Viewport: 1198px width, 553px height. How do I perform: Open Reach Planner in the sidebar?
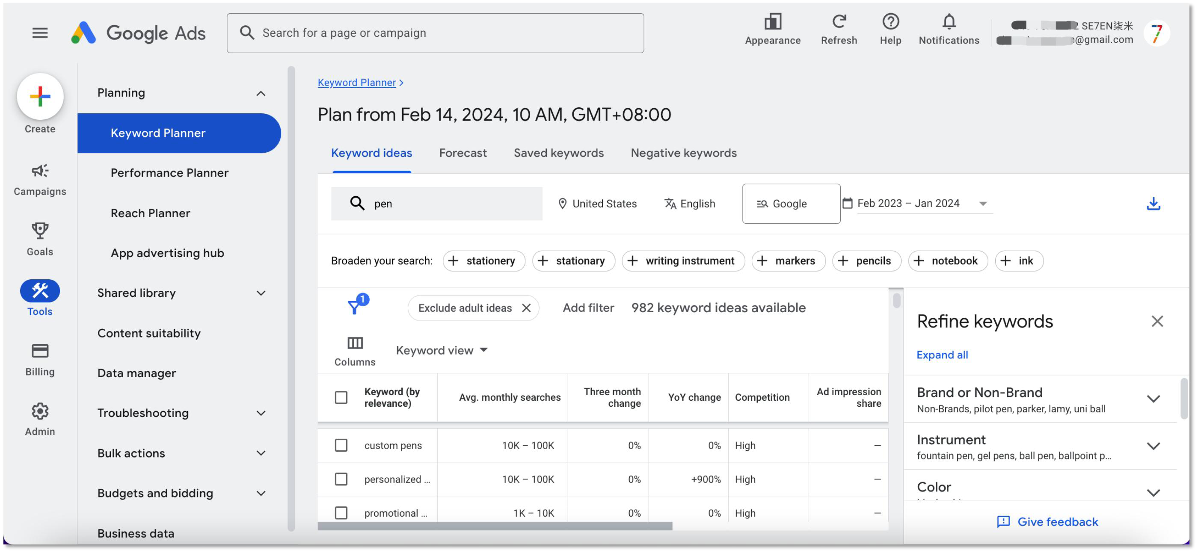tap(150, 213)
